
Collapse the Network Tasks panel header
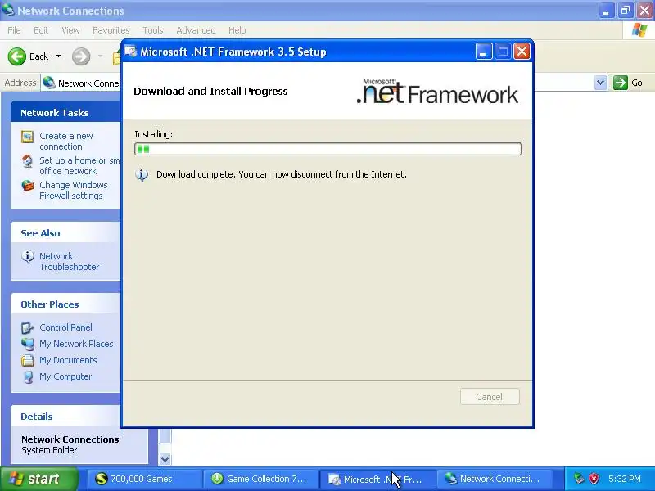coord(65,113)
